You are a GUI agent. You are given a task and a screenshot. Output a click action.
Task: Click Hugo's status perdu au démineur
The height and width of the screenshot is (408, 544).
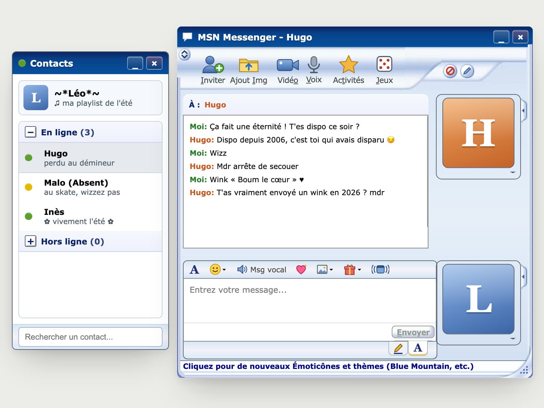79,163
